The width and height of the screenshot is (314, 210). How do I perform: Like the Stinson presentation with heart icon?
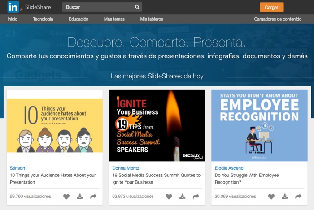(66, 197)
